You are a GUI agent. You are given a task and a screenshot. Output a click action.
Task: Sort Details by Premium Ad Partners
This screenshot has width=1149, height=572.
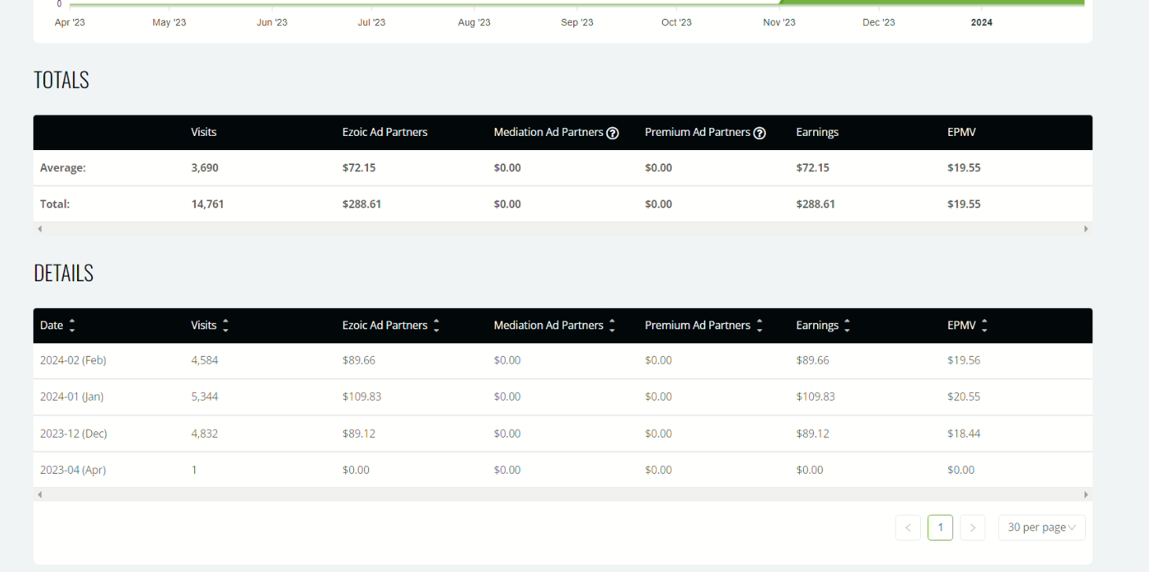(760, 325)
